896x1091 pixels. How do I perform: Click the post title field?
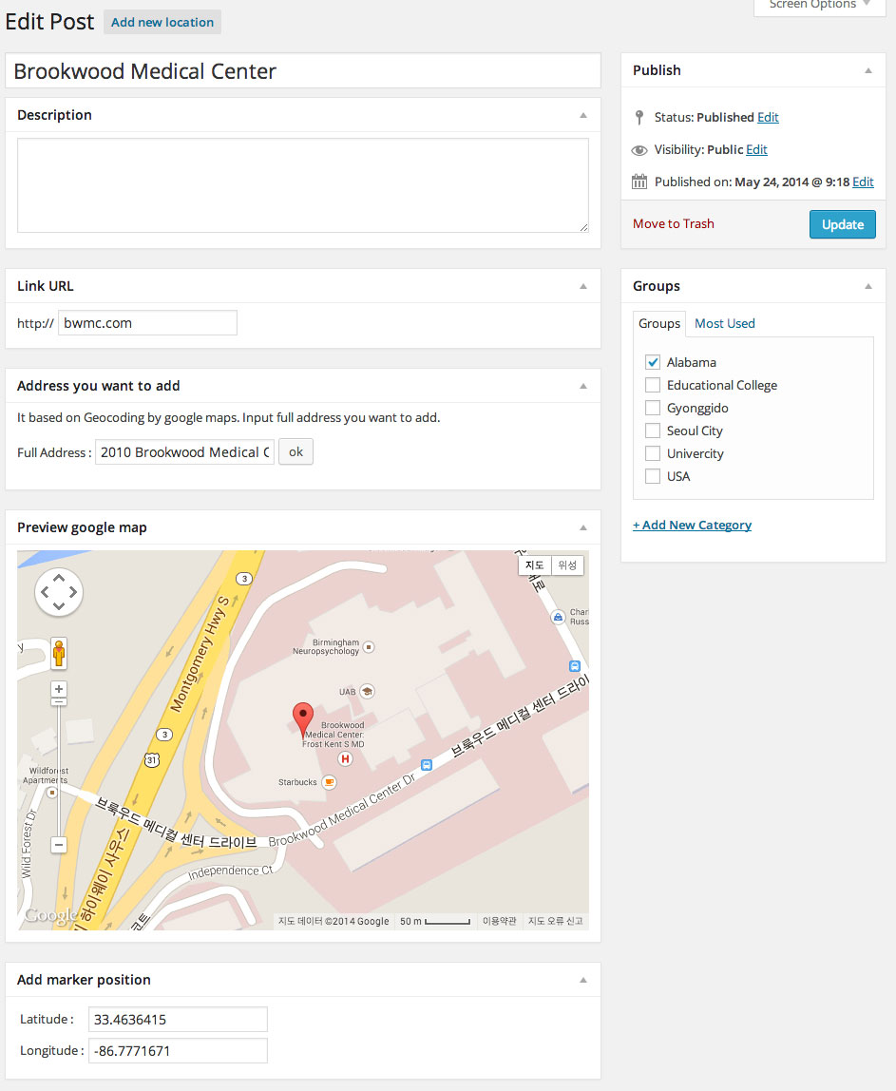[302, 71]
